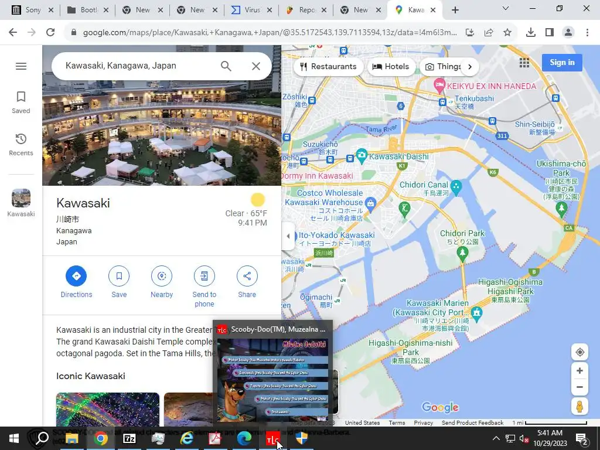The image size is (600, 450).
Task: Find places Nearby Kawasaki
Action: 162,282
